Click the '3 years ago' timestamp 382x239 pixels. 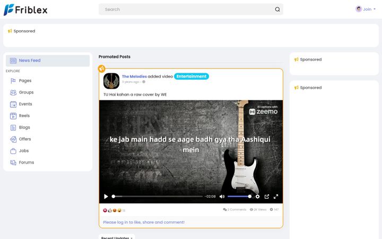131,82
